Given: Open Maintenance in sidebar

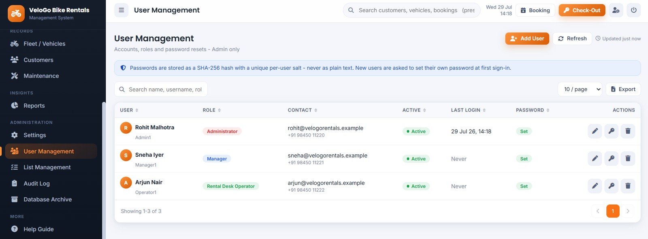Looking at the screenshot, I should [x=51, y=76].
